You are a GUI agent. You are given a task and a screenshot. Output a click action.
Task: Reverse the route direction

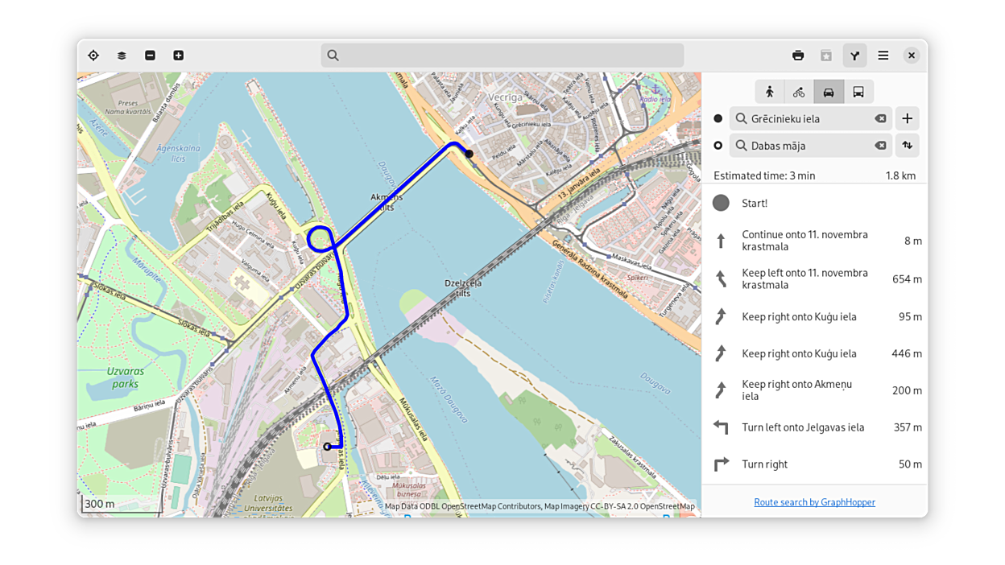tap(908, 146)
